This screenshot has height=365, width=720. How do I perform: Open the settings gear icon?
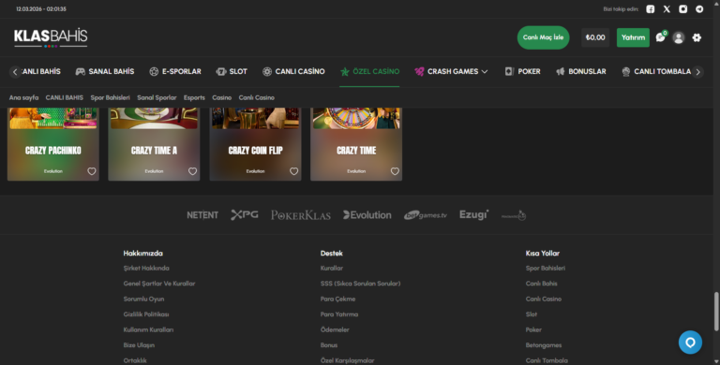click(697, 37)
